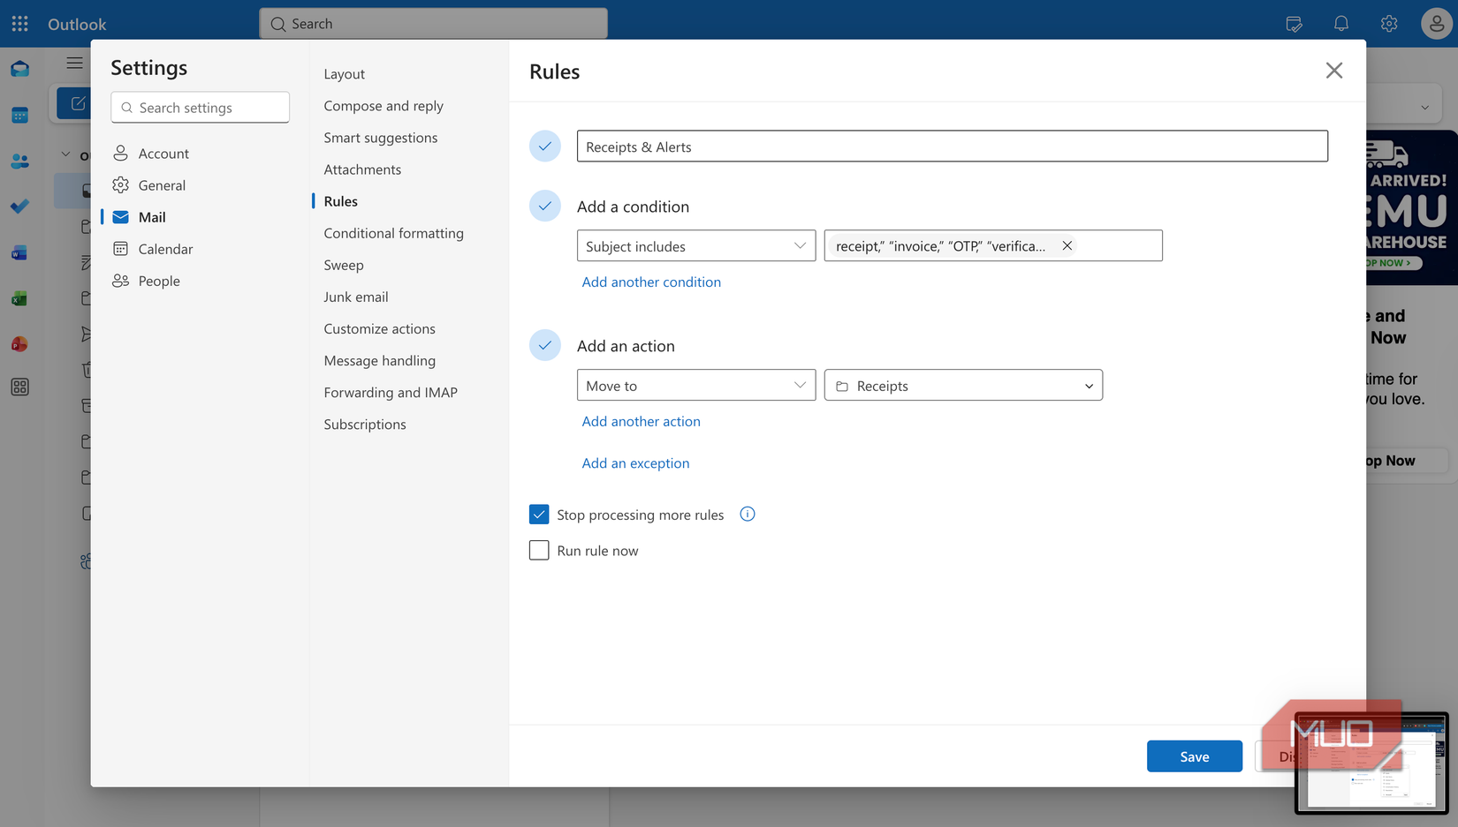The width and height of the screenshot is (1458, 827).
Task: Click Add another condition link
Action: coord(650,282)
